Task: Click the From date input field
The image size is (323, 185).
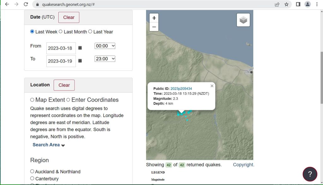Action: point(61,48)
